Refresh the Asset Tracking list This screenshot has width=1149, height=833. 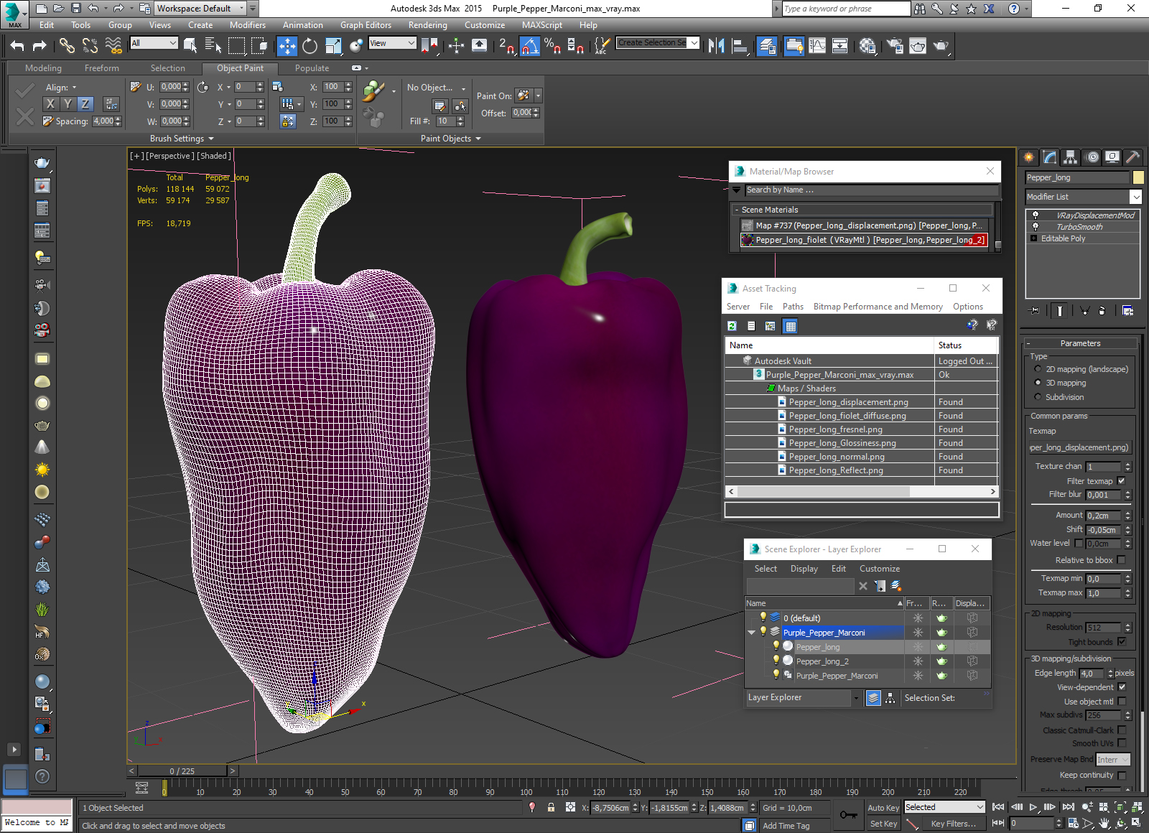pos(732,326)
